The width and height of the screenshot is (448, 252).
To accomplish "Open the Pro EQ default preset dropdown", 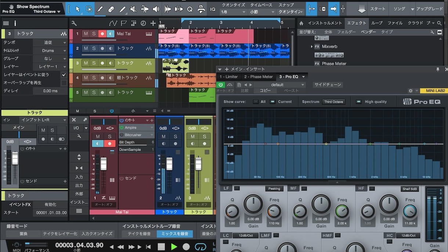I will [x=280, y=85].
